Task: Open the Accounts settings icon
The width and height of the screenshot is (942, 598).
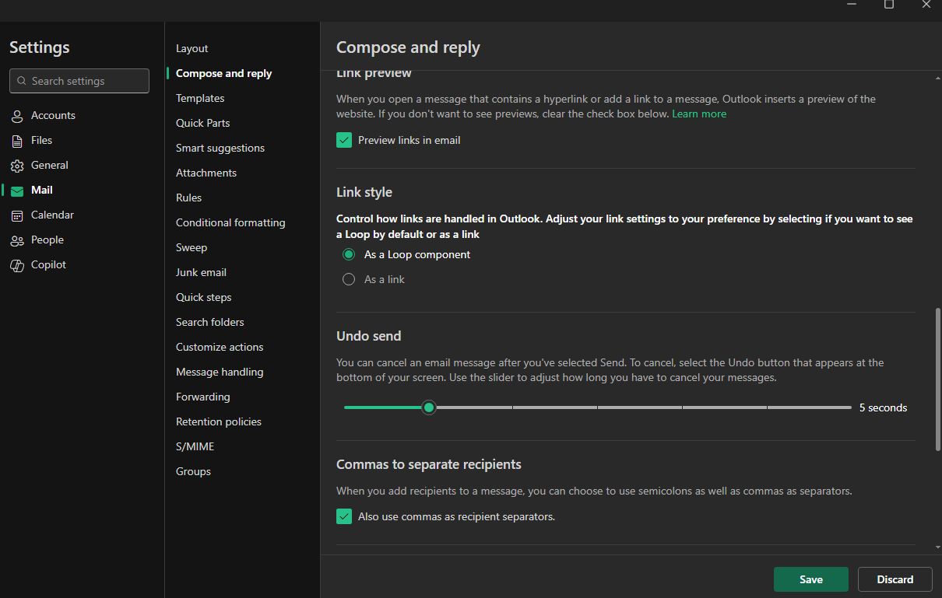Action: point(17,116)
